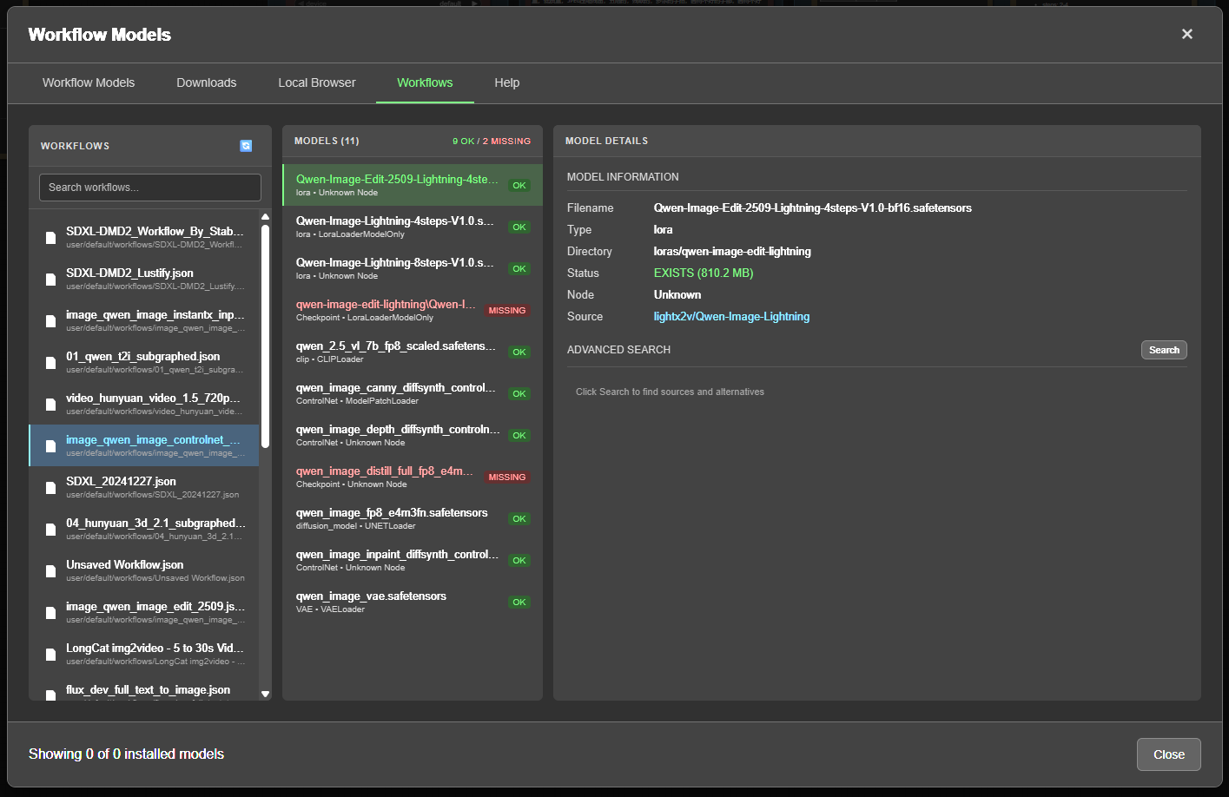Open the Downloads tab
1229x797 pixels.
tap(206, 82)
